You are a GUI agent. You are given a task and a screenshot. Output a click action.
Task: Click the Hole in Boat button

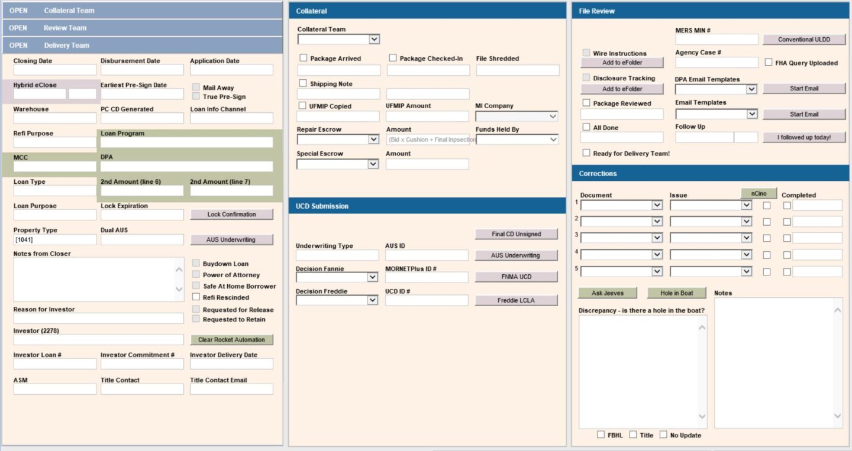677,293
